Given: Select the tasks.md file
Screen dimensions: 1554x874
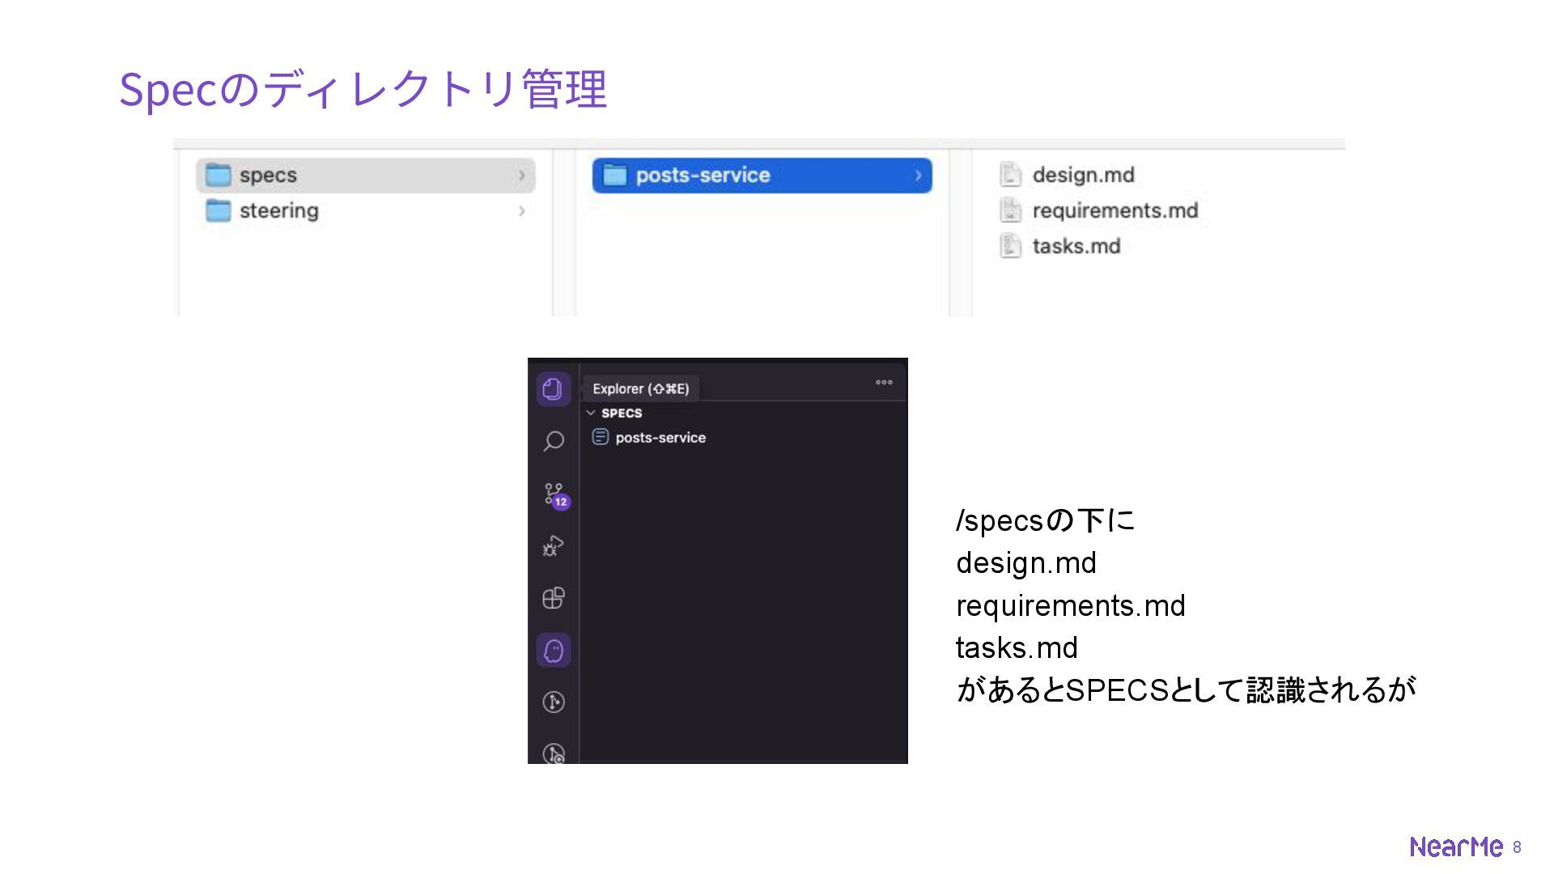Looking at the screenshot, I should point(1076,246).
